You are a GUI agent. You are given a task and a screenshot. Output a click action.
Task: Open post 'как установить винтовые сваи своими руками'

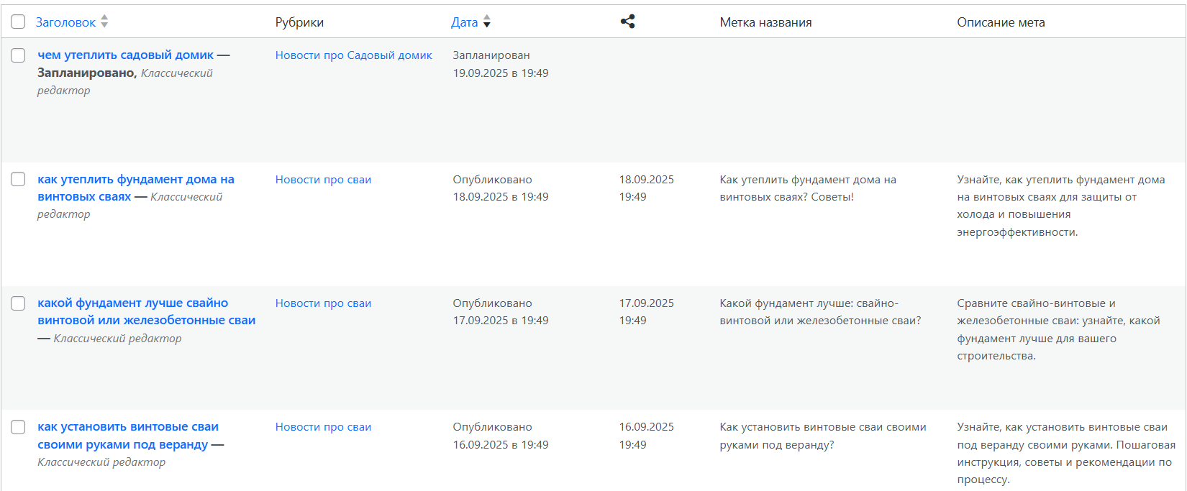pyautogui.click(x=127, y=427)
